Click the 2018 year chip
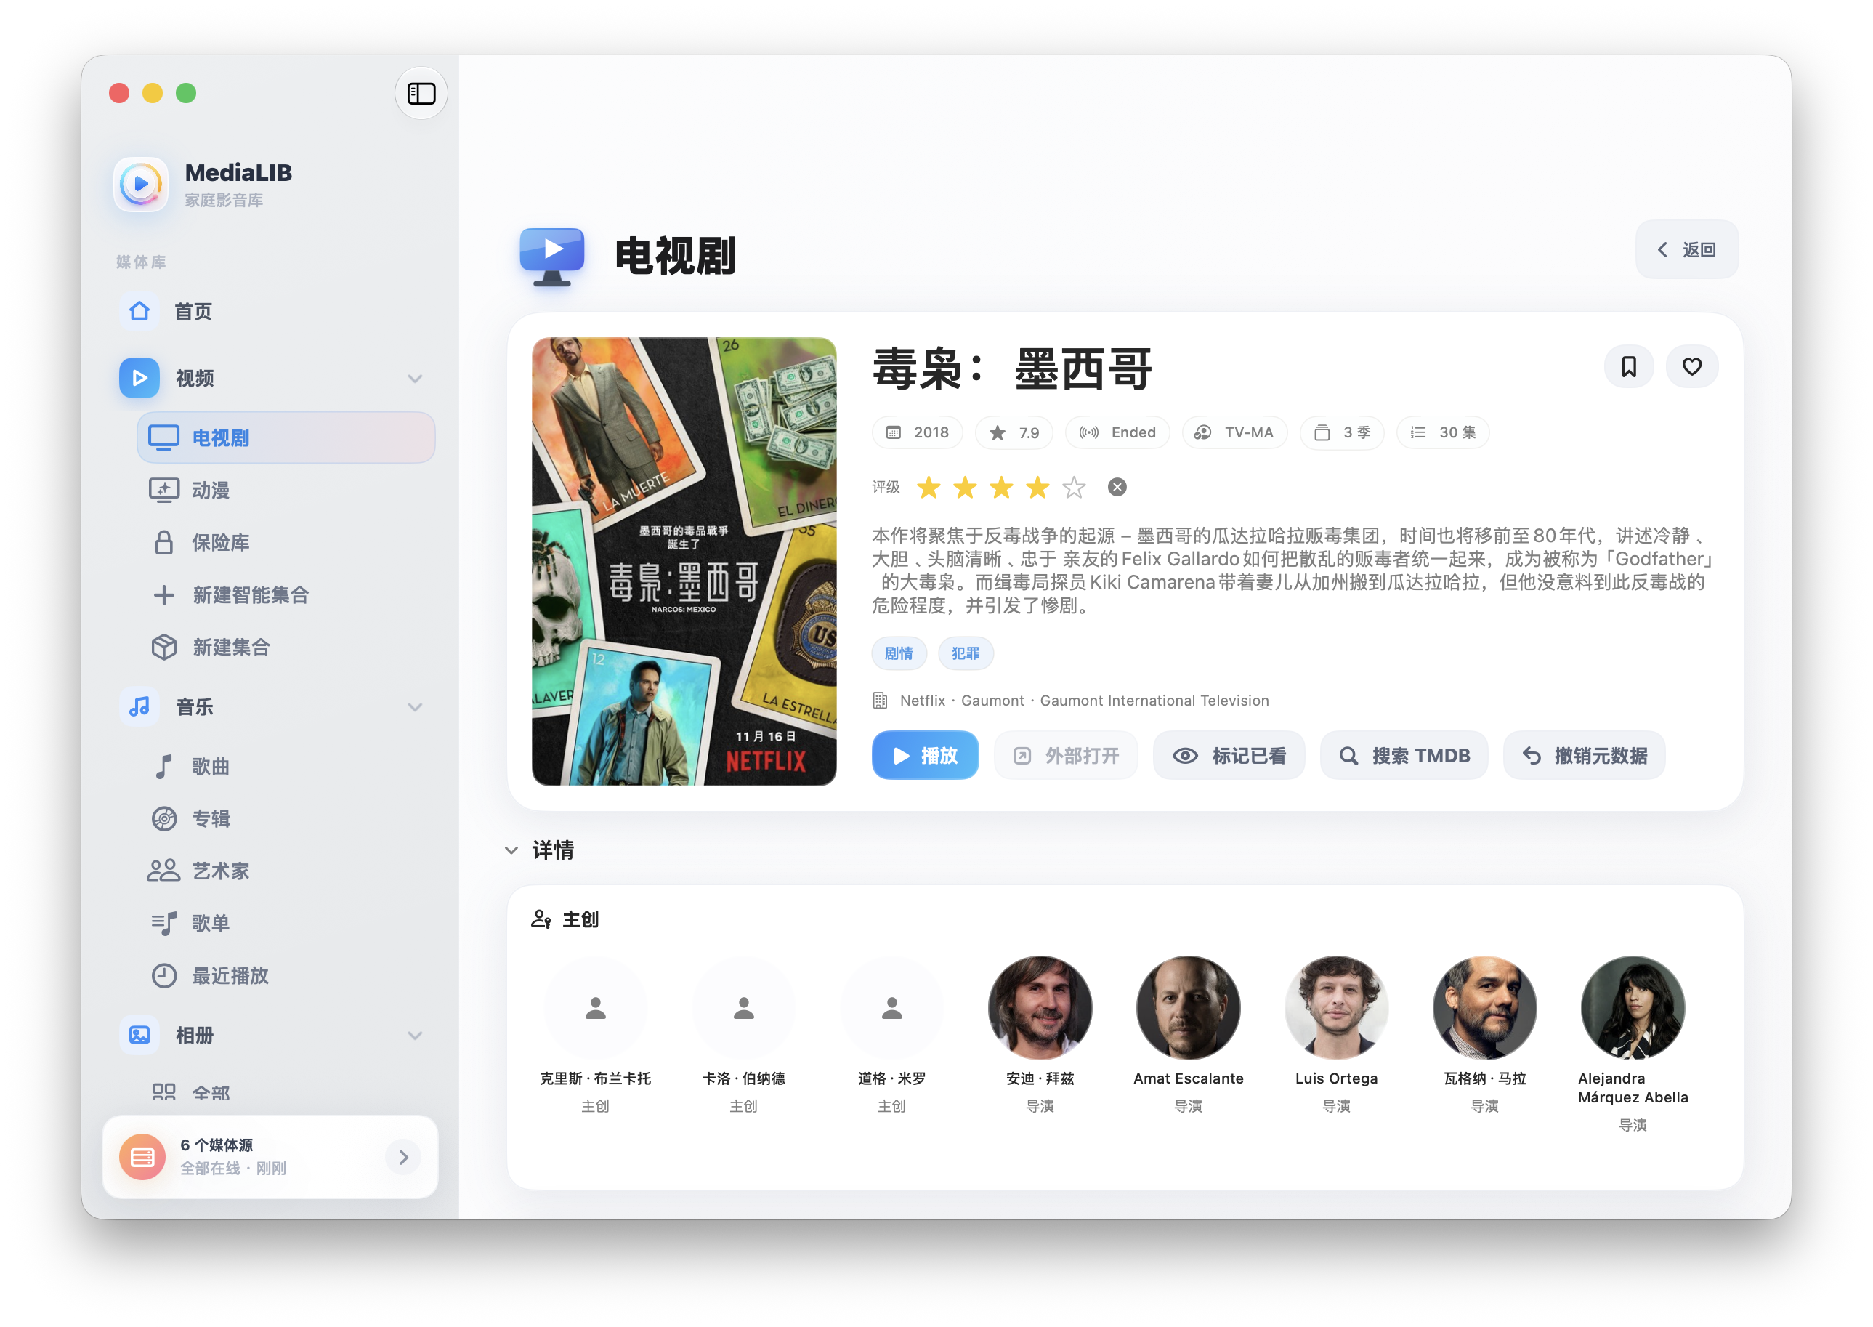The height and width of the screenshot is (1327, 1873). [918, 433]
